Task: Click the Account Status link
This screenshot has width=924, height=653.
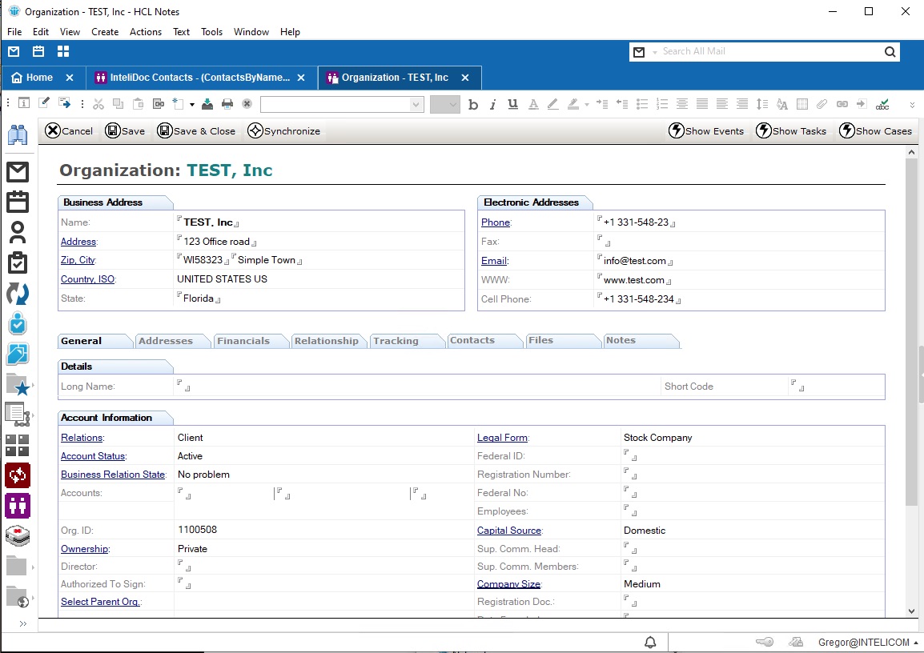Action: tap(93, 456)
